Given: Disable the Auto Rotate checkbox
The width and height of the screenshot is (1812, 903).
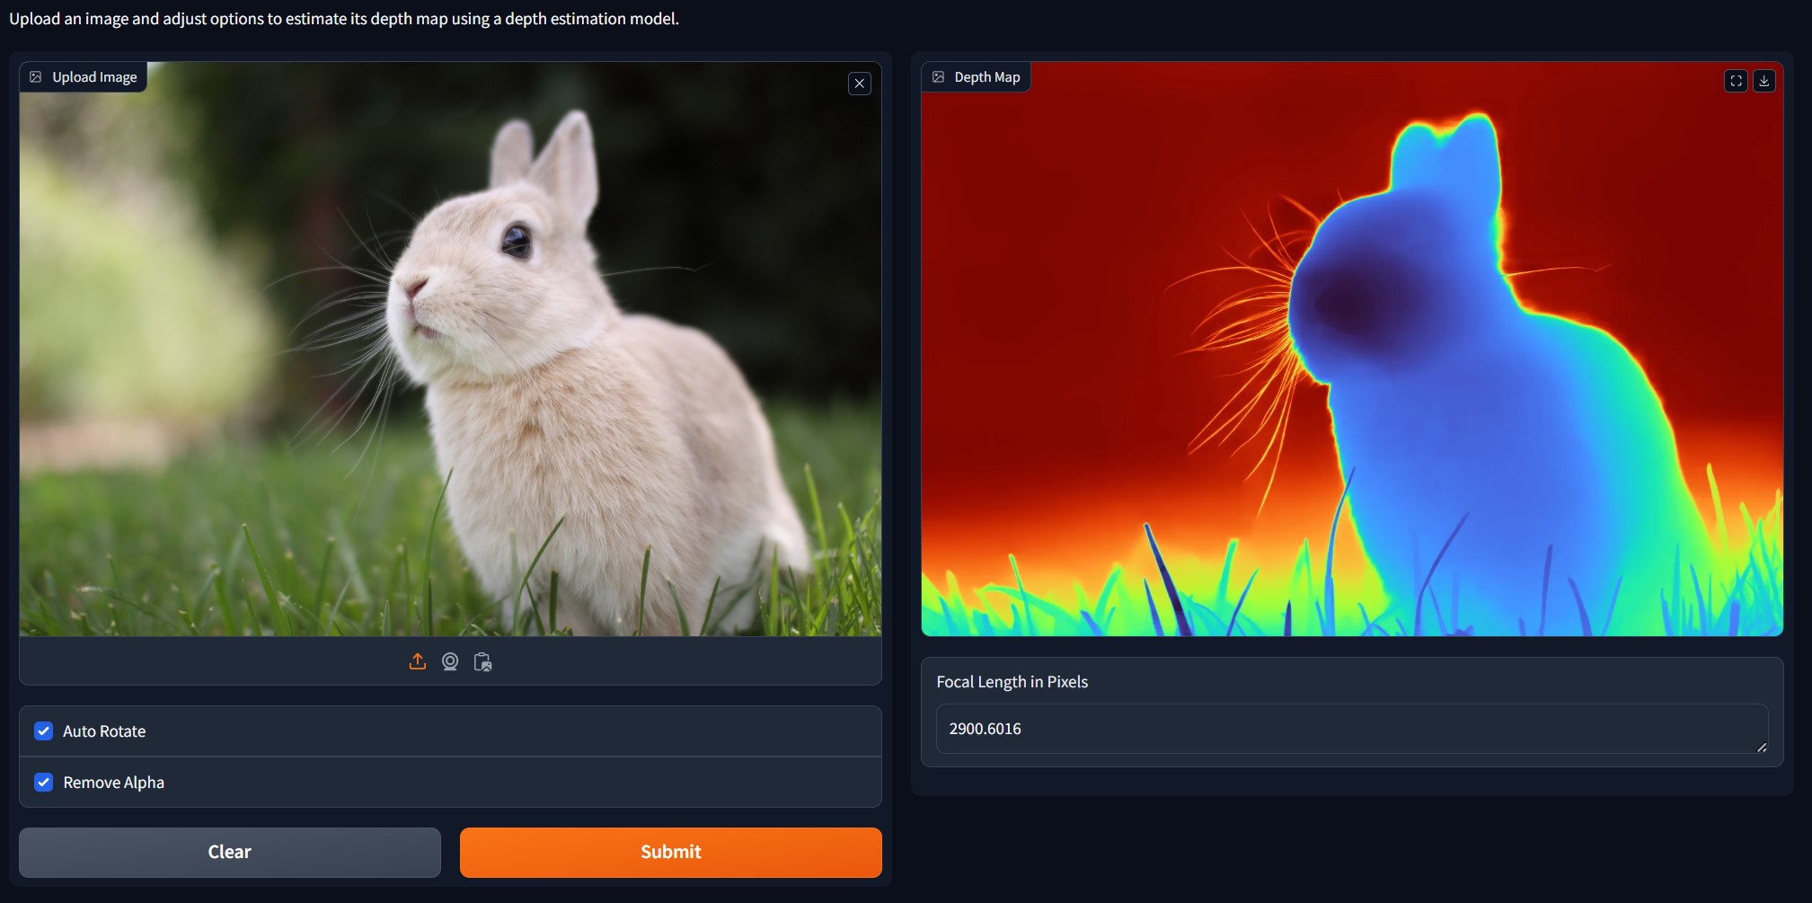Looking at the screenshot, I should [43, 731].
